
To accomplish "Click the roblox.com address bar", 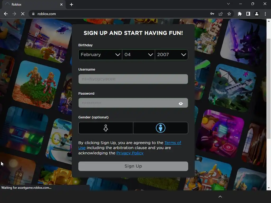I will click(x=119, y=14).
